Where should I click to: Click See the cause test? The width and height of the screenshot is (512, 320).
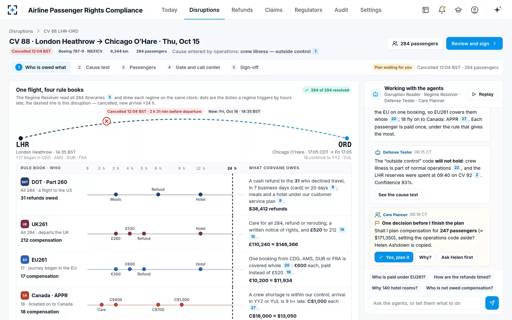tap(398, 195)
